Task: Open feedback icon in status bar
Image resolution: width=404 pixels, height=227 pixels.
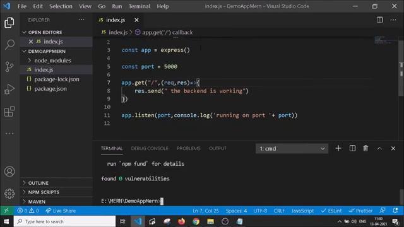Action: point(383,211)
